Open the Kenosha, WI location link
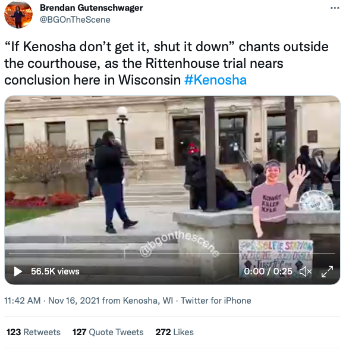The image size is (346, 353). 148,301
